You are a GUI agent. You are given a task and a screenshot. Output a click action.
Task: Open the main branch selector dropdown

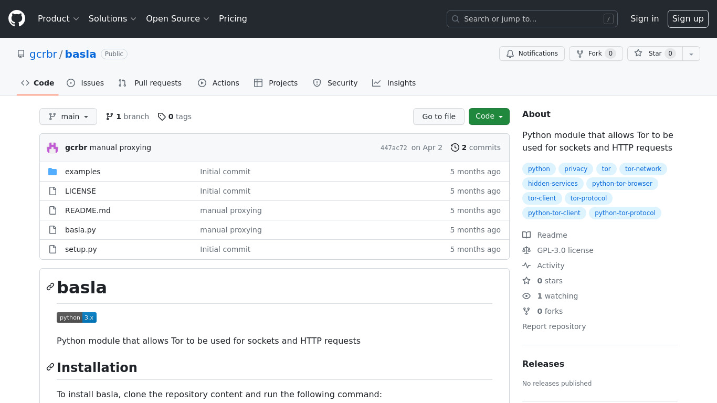68,116
